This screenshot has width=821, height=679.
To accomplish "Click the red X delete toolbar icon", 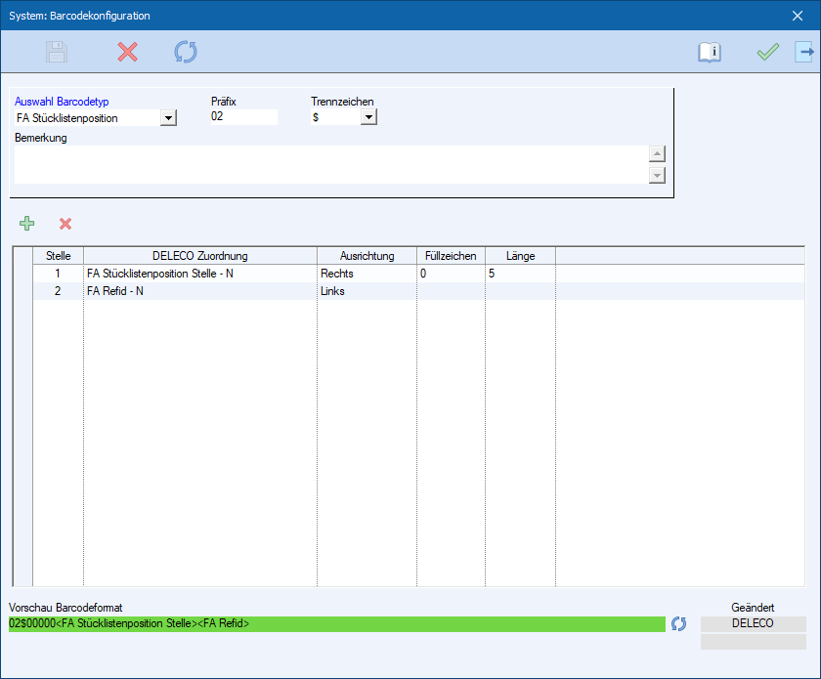I will pyautogui.click(x=127, y=52).
